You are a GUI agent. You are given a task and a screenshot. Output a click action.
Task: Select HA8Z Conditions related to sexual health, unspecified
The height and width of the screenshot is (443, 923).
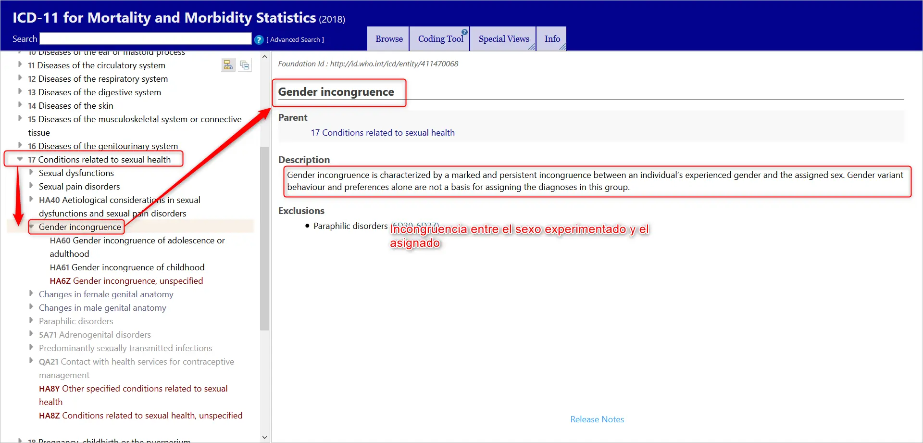pos(141,416)
